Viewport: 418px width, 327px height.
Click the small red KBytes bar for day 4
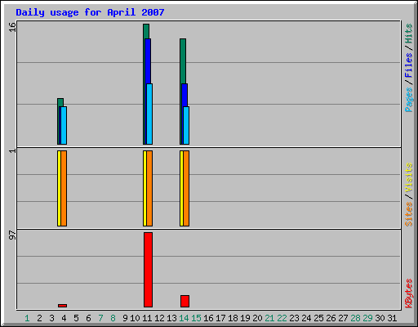tap(62, 306)
